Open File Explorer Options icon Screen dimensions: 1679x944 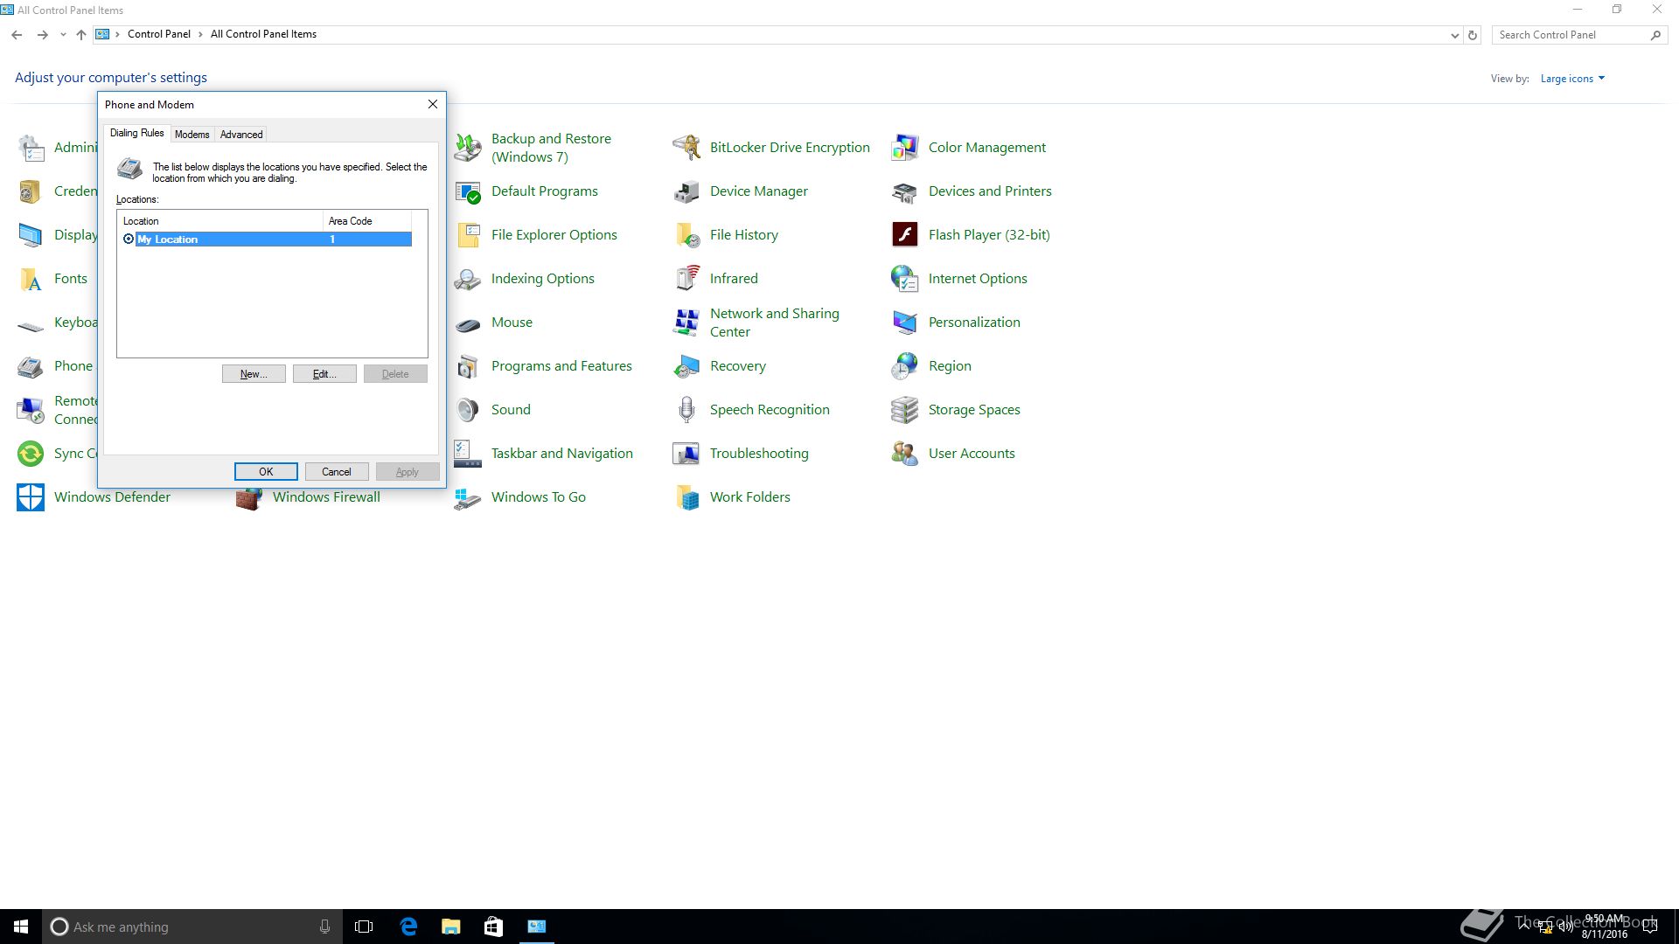468,235
